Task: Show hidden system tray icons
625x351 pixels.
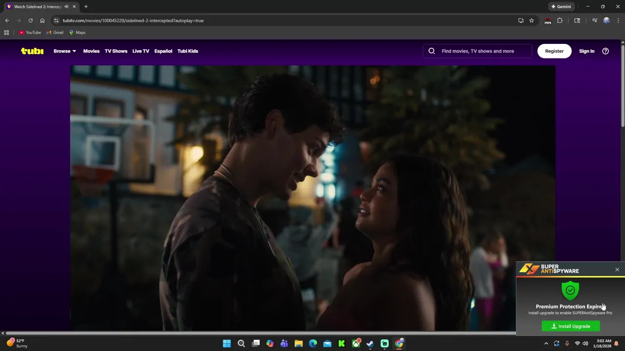Action: pos(546,344)
